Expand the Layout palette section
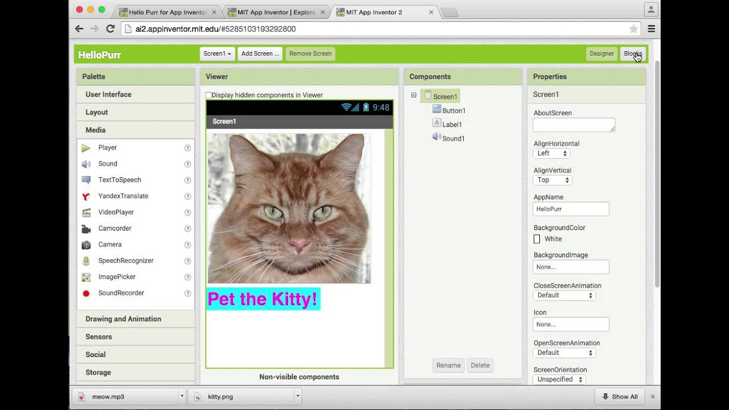729x410 pixels. point(136,112)
